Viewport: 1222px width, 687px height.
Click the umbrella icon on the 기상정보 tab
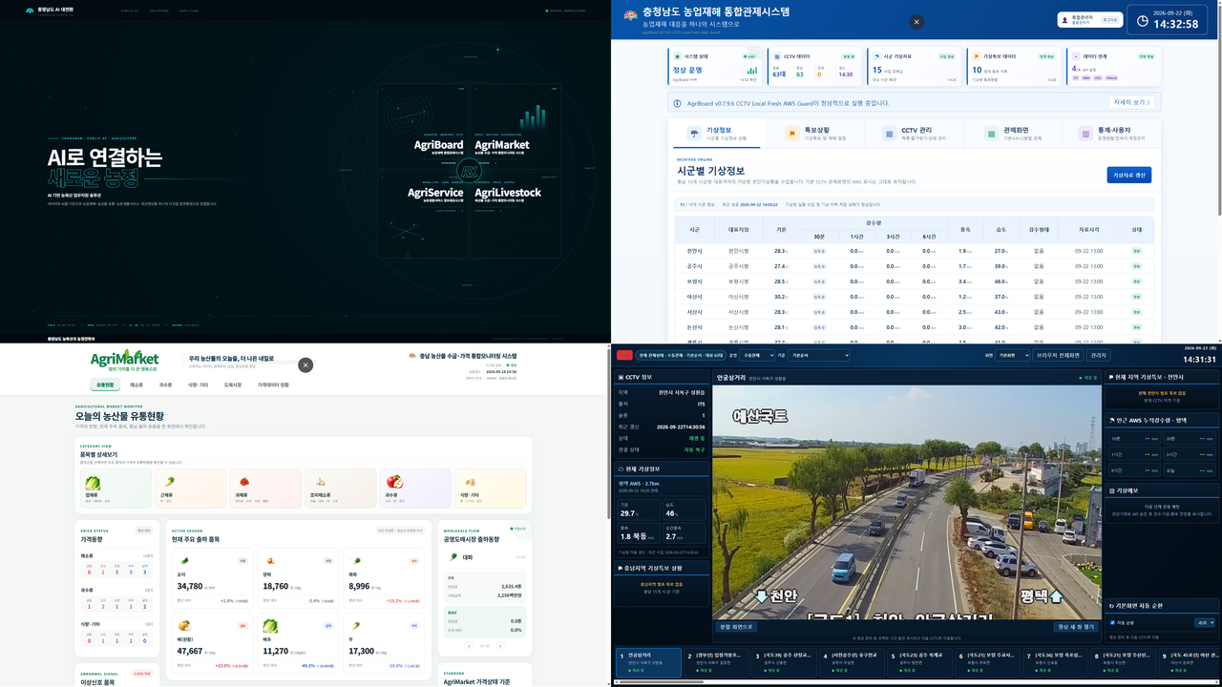pos(694,135)
